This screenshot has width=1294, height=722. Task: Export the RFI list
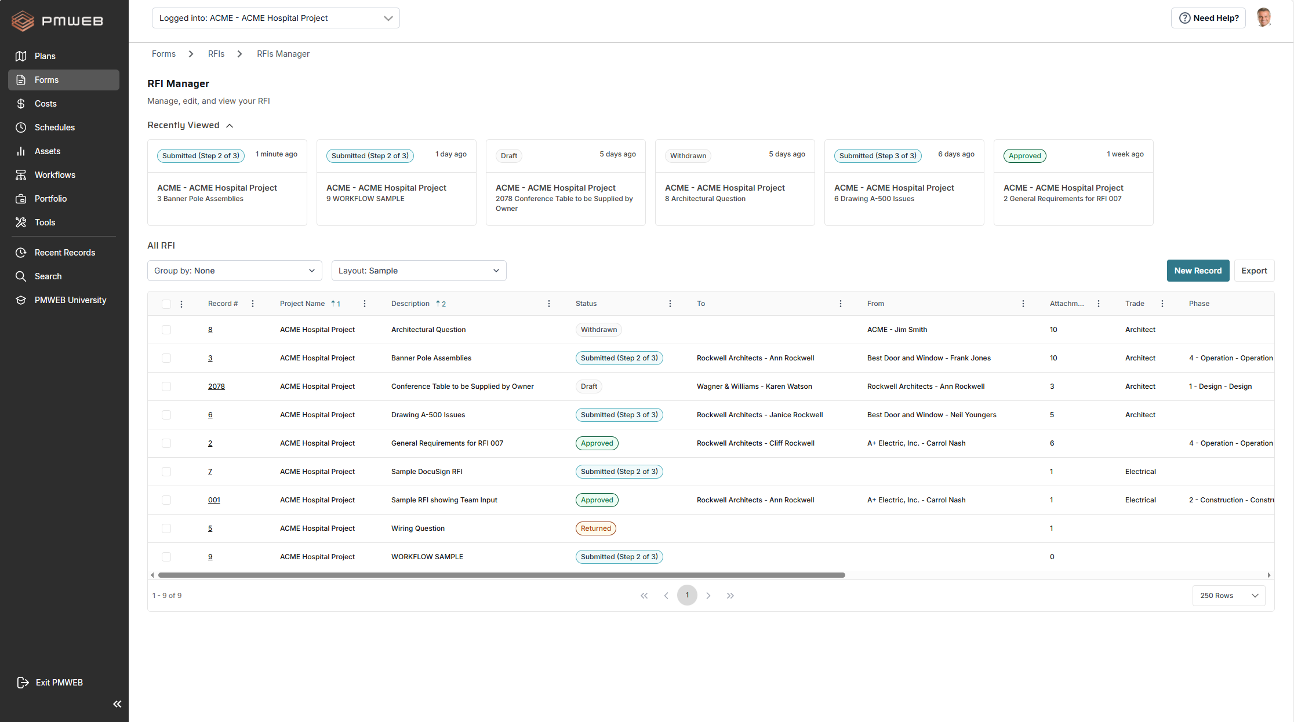tap(1254, 270)
